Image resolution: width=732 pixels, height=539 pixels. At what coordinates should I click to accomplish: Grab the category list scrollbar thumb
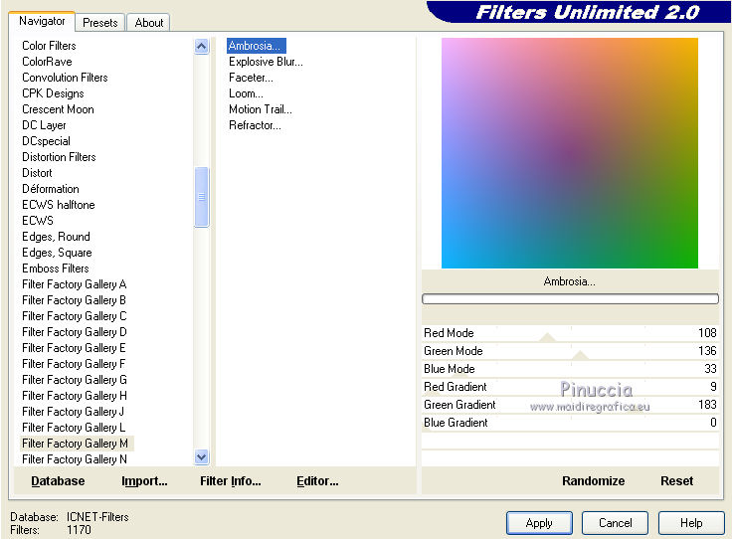pos(201,197)
